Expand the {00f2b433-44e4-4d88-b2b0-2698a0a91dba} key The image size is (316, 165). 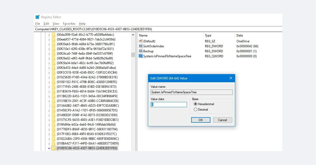[49, 68]
